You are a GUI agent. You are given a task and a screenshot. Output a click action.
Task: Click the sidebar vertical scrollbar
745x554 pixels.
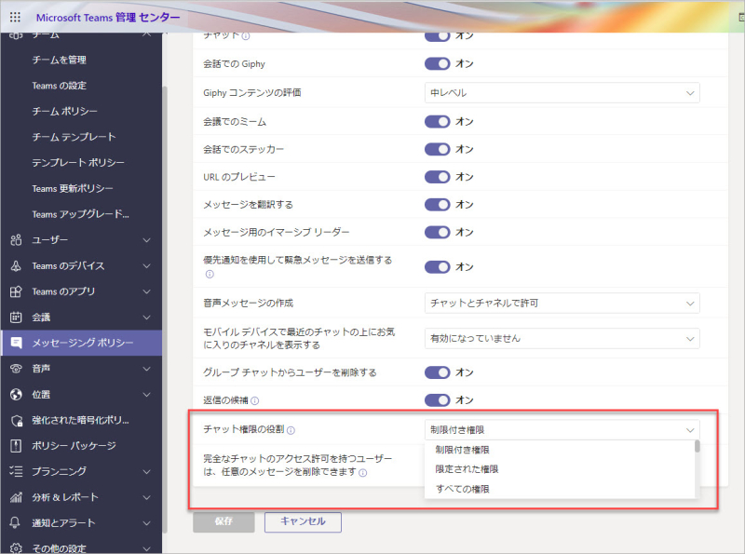click(165, 309)
